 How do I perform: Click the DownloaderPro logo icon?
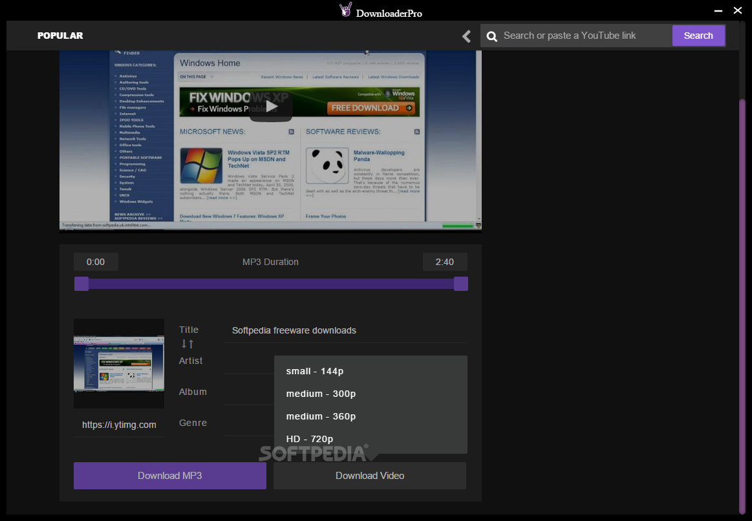point(346,10)
